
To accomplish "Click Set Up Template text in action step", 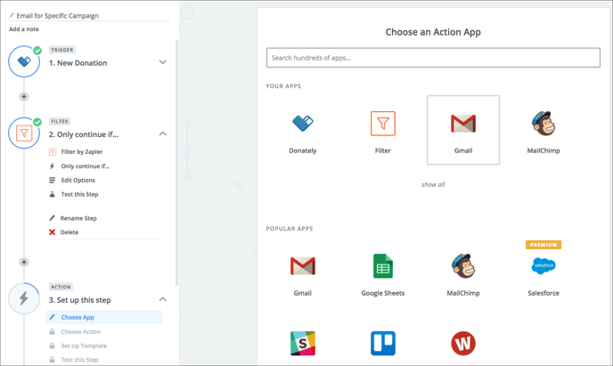I will pyautogui.click(x=84, y=346).
